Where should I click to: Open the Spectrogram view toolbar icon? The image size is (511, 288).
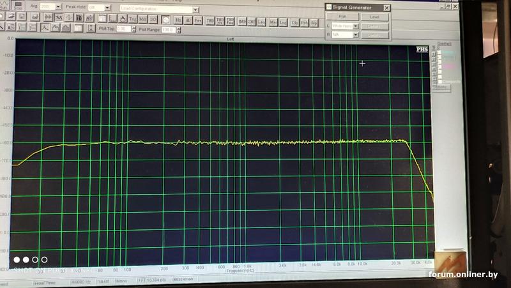[x=79, y=18]
